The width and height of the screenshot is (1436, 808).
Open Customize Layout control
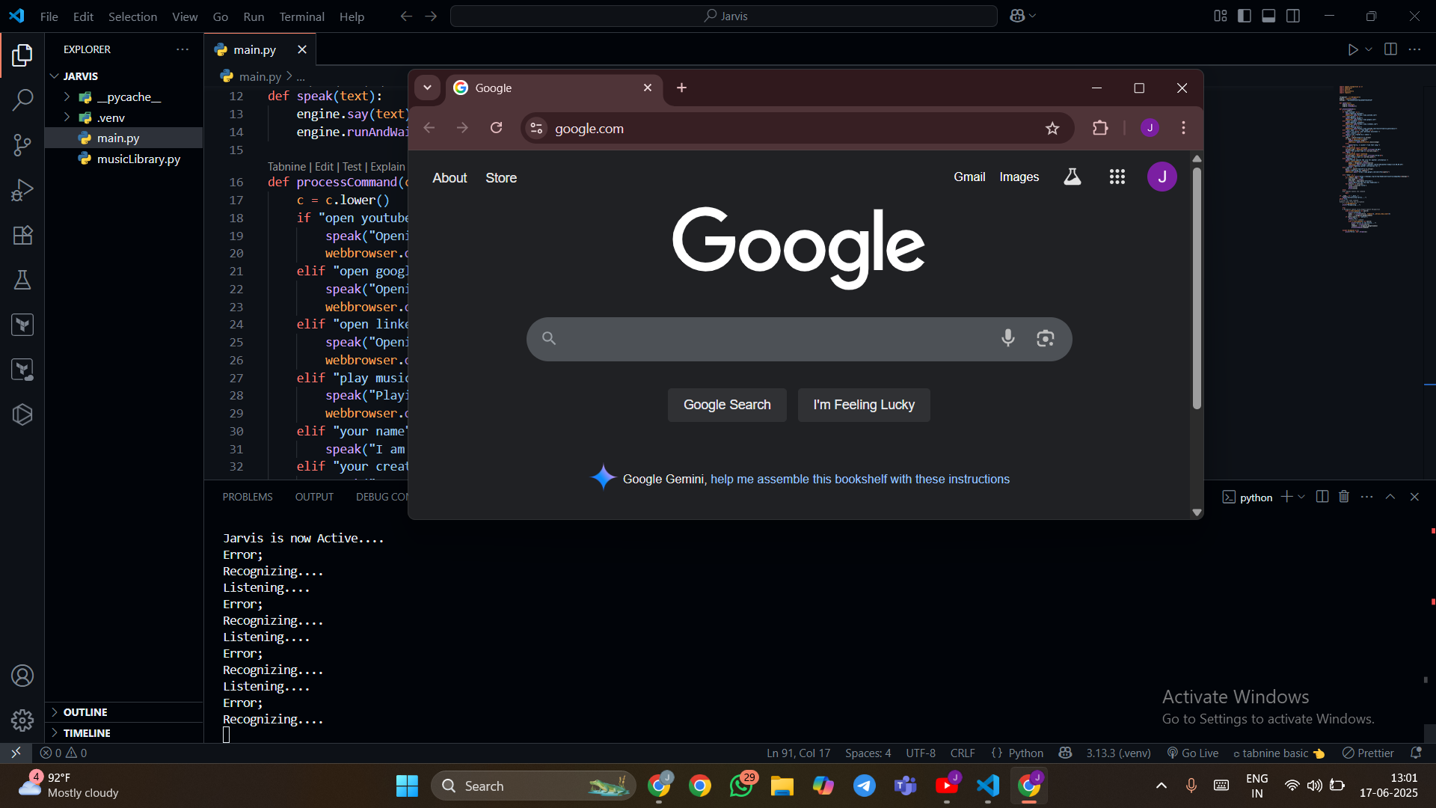pos(1220,16)
